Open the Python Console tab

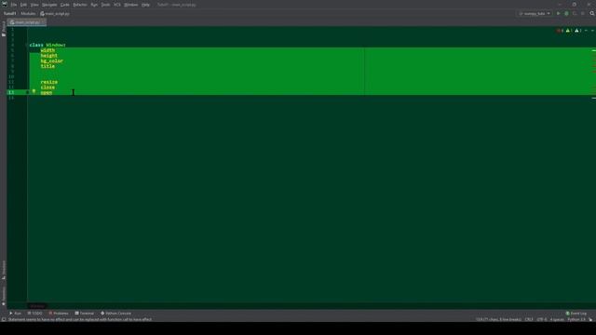point(115,314)
